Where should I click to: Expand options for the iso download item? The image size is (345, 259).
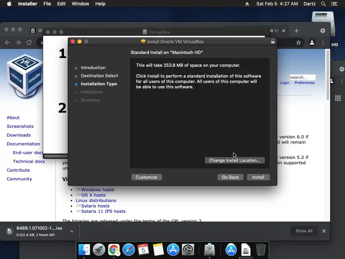click(x=72, y=231)
